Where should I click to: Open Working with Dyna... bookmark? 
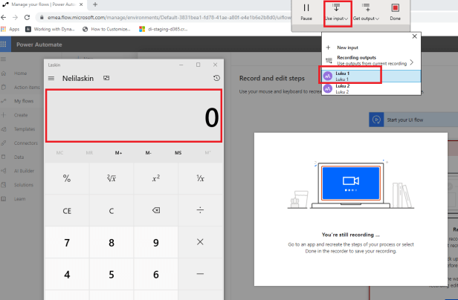point(51,29)
